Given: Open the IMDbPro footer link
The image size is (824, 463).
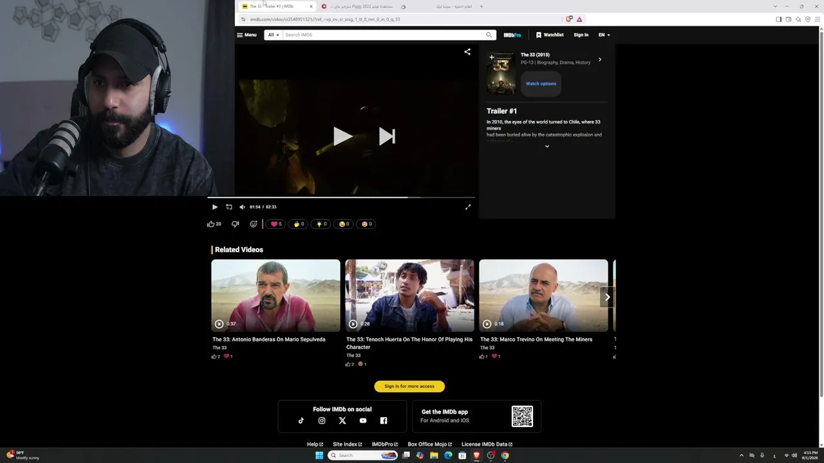Looking at the screenshot, I should [x=385, y=444].
